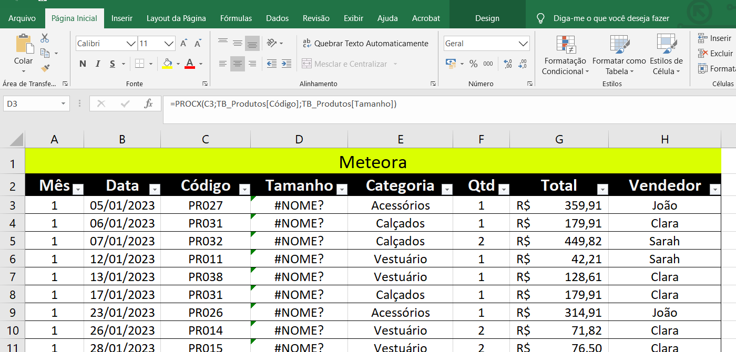
Task: Switch to the Dados tab
Action: click(278, 18)
